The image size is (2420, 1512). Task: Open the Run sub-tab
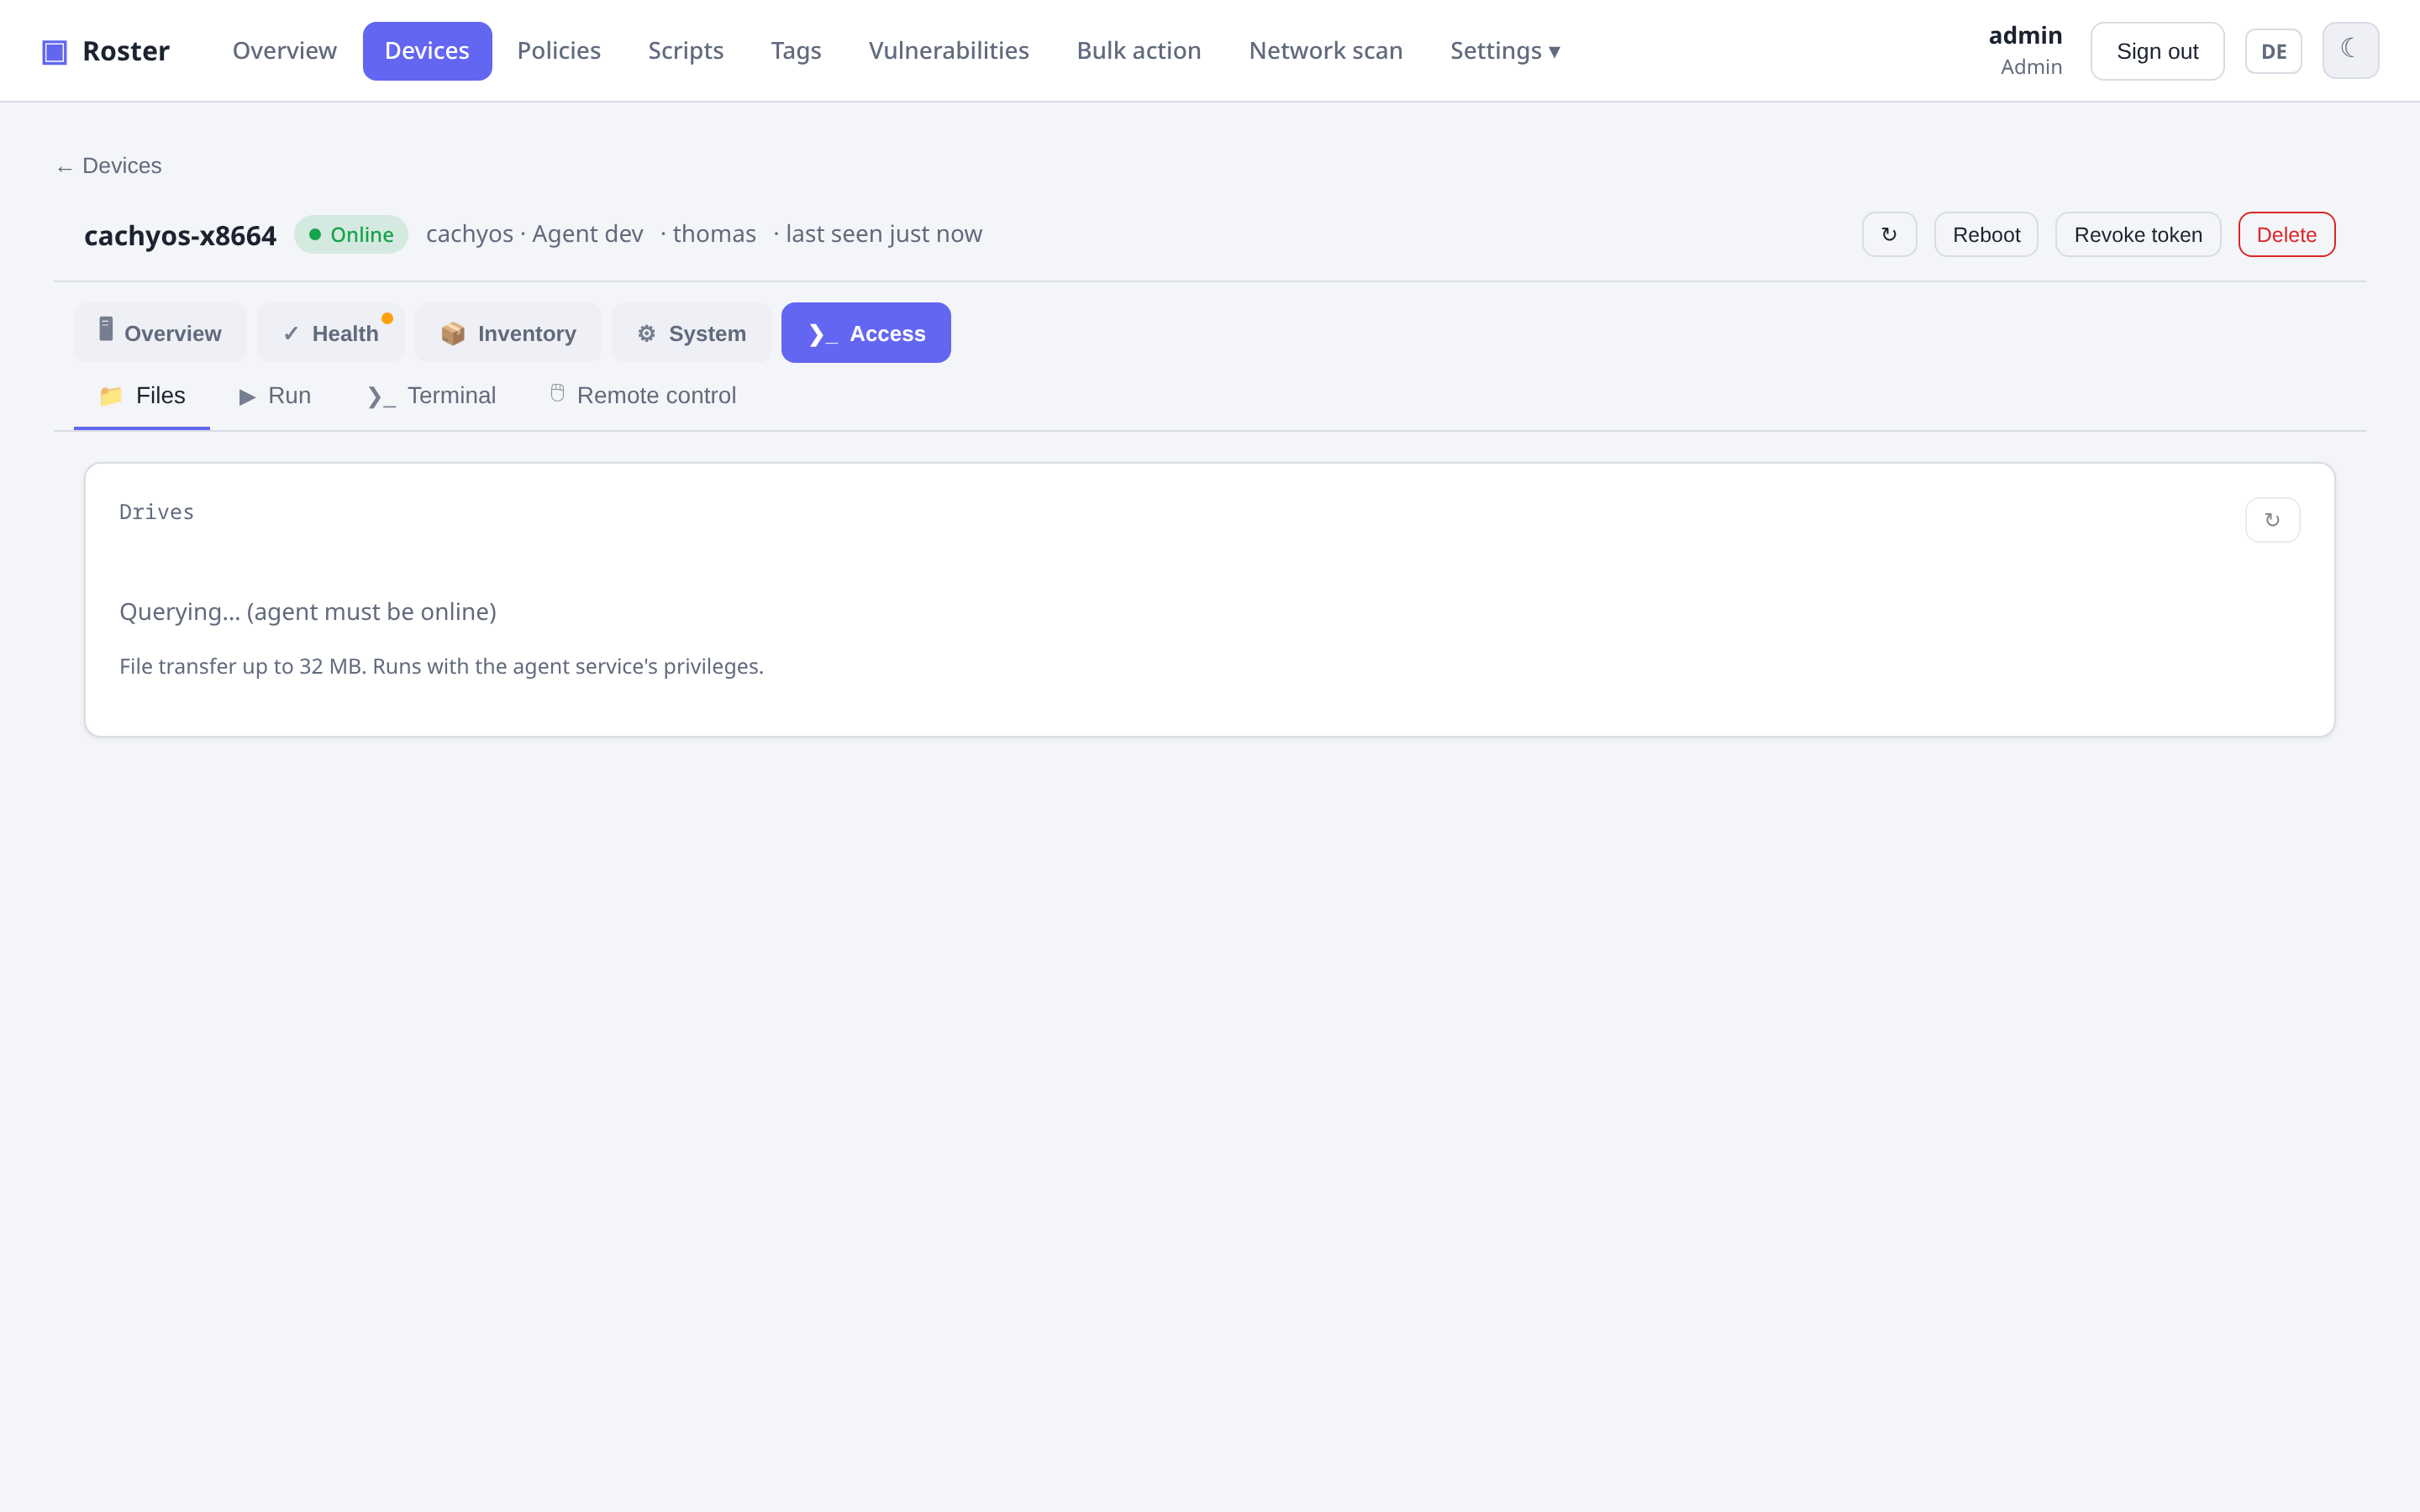275,396
